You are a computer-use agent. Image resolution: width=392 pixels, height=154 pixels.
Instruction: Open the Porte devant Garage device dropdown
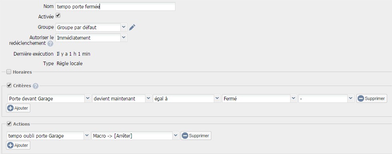(49, 98)
